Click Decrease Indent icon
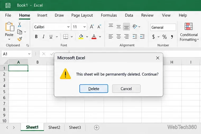 pos(135,37)
